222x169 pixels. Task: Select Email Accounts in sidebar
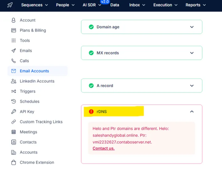(34, 71)
